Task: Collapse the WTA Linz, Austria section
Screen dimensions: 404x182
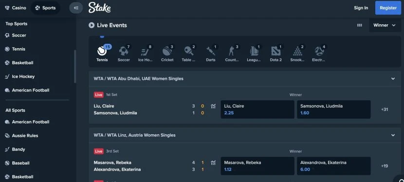Action: (393, 135)
